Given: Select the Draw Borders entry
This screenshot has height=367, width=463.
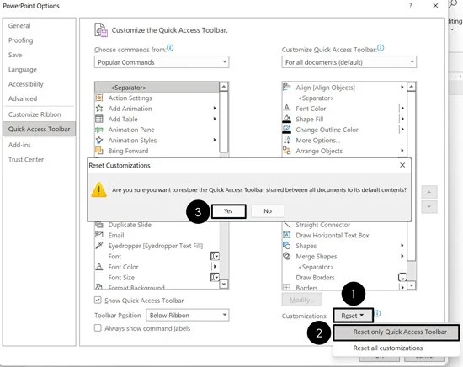Looking at the screenshot, I should (344, 277).
